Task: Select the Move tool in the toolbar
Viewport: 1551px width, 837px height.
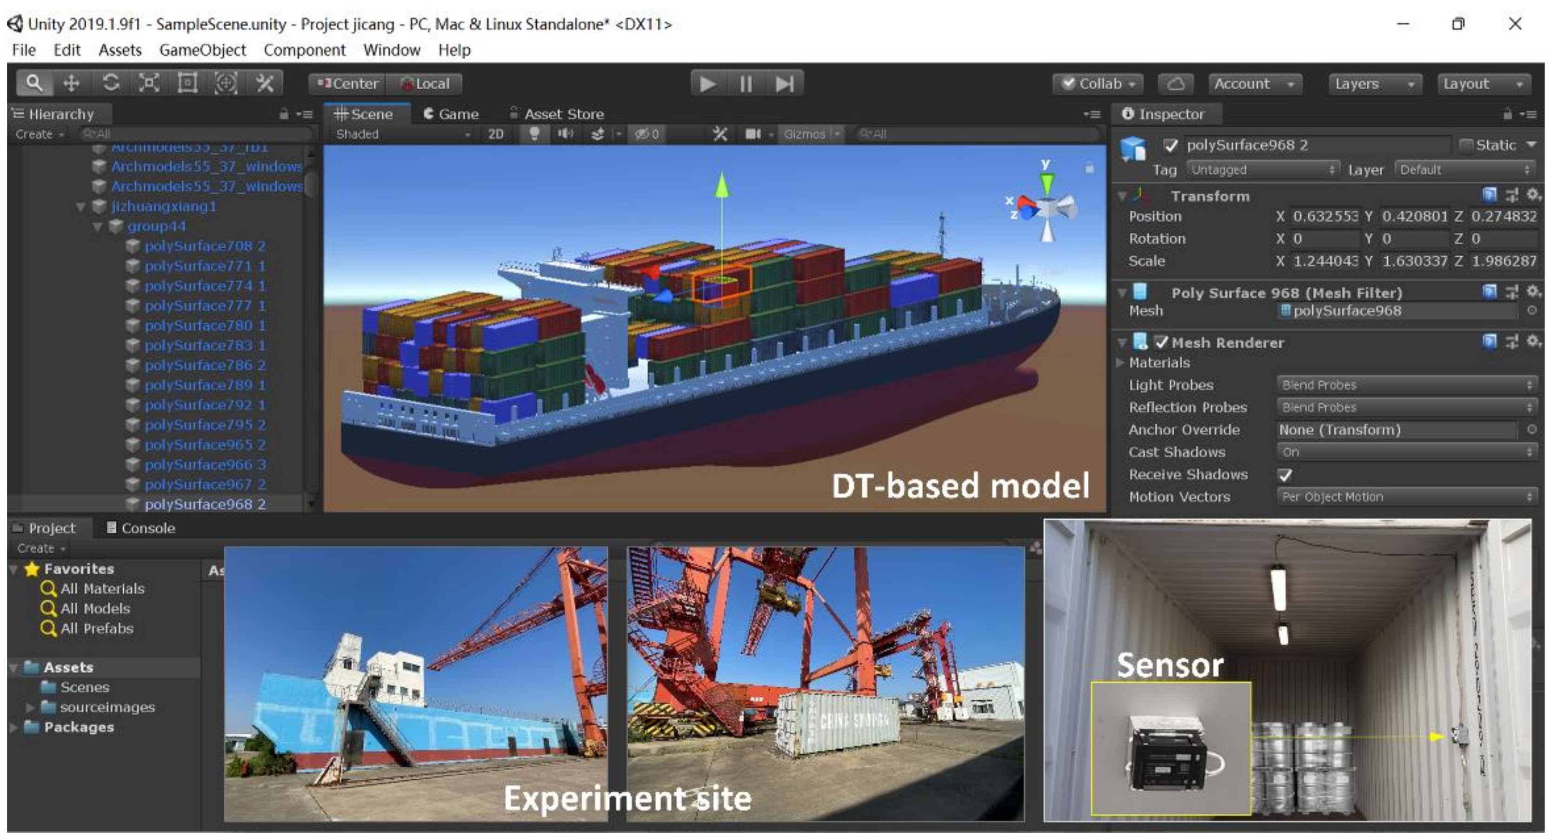Action: click(x=72, y=83)
